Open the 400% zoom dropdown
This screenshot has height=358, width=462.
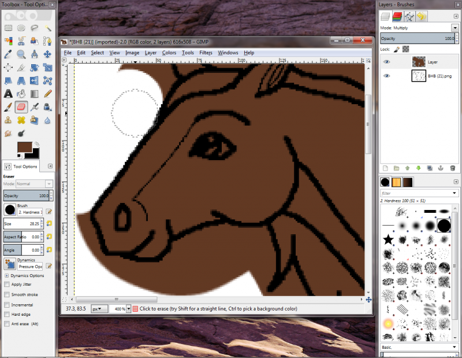coord(128,309)
